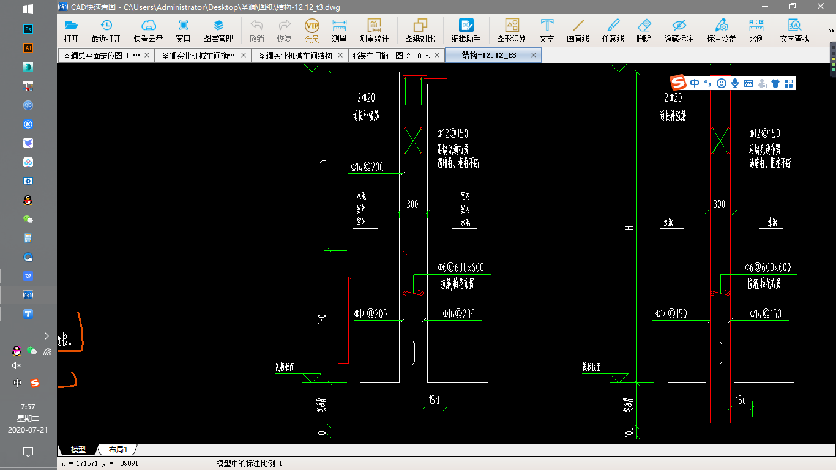This screenshot has height=470, width=836.
Task: Launch Photoshop from taskbar
Action: pos(28,29)
